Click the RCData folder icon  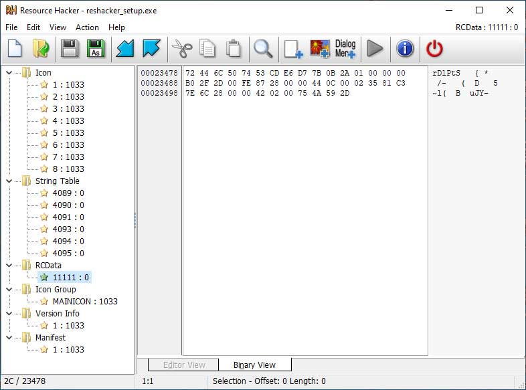coord(27,266)
